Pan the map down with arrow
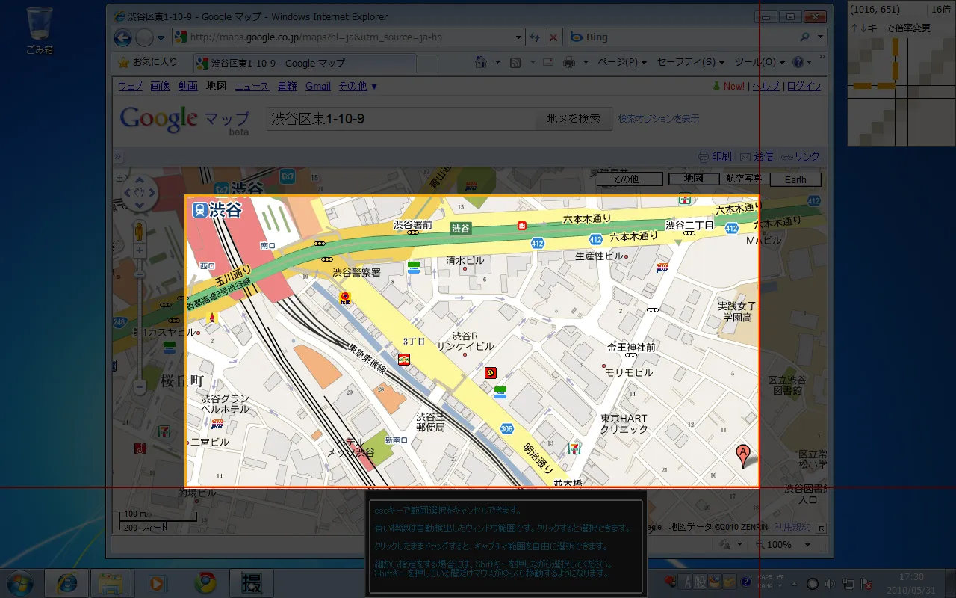 coord(139,205)
